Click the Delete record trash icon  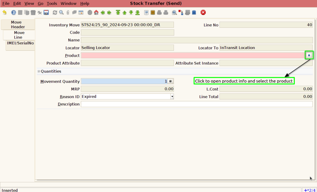click(33, 13)
